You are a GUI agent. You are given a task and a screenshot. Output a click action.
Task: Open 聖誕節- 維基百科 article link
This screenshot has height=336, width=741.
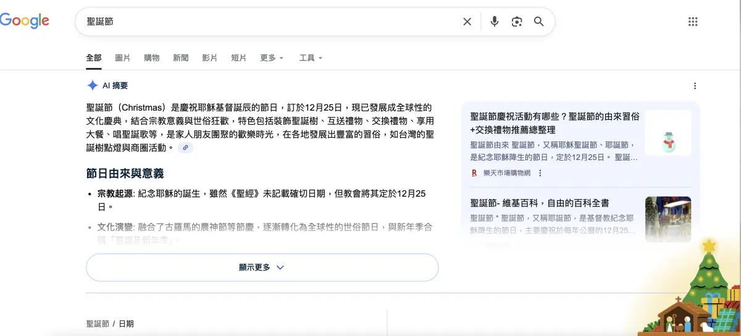[540, 203]
